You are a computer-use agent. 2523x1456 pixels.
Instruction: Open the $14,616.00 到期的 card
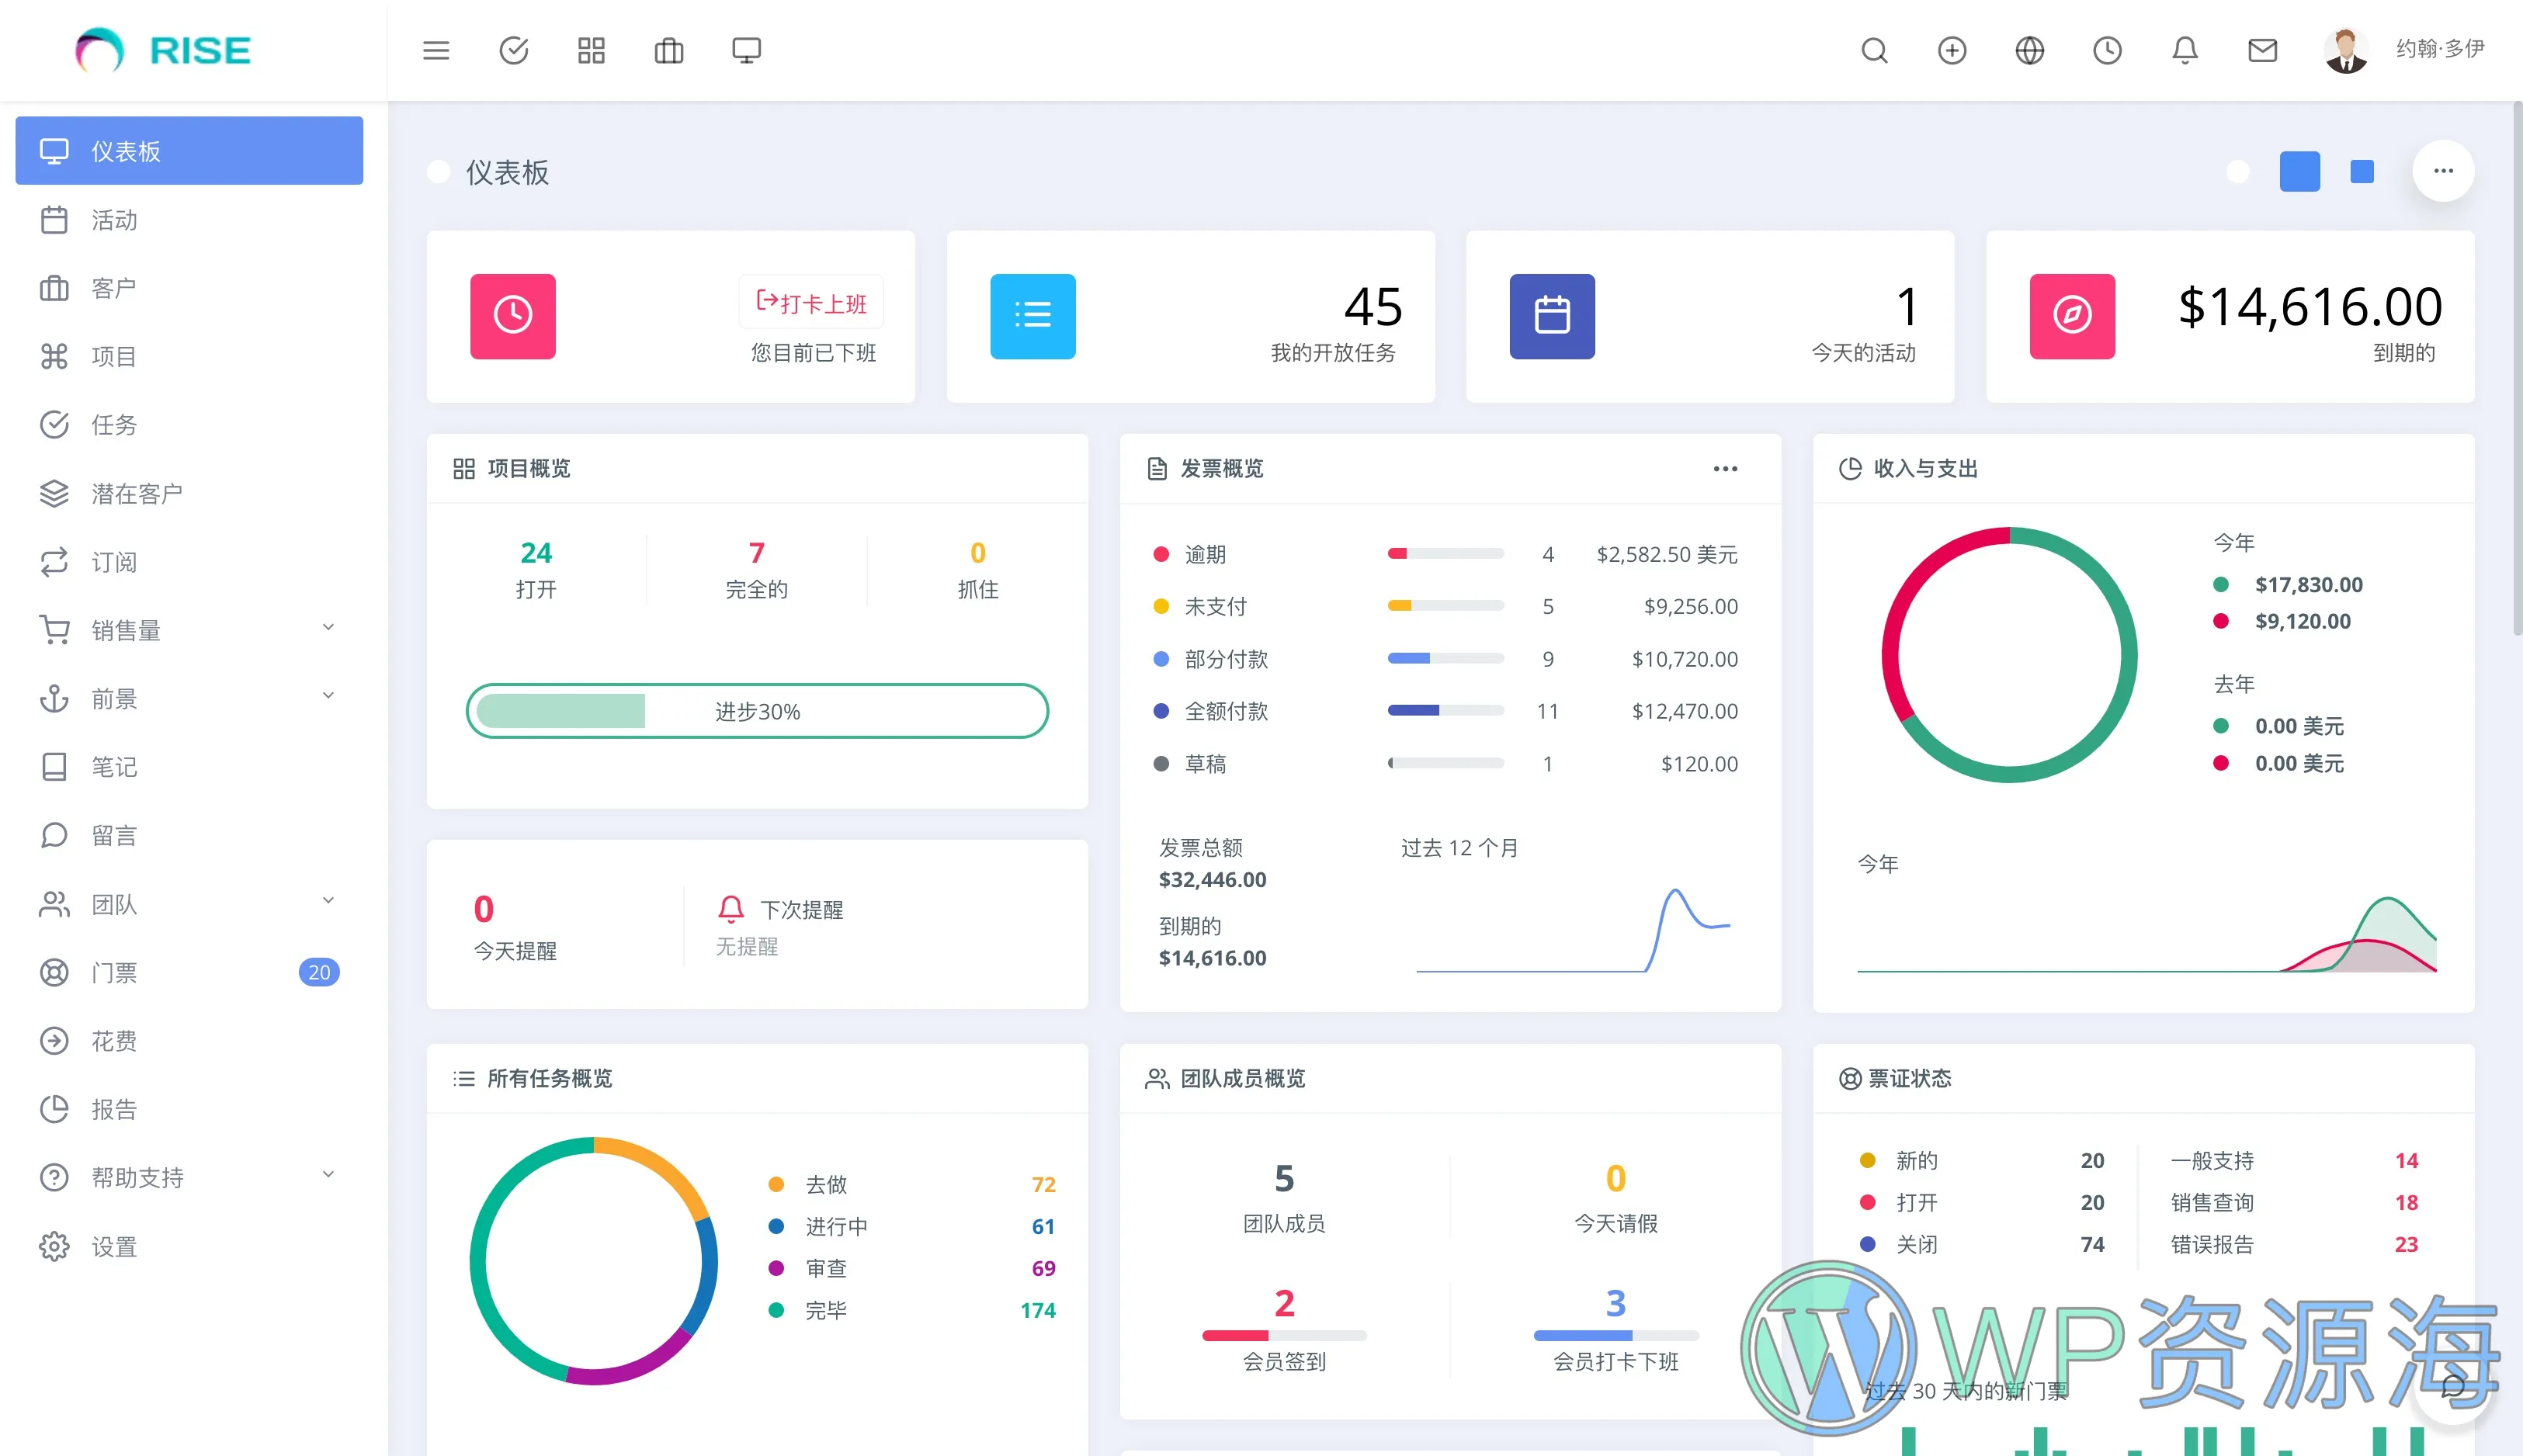(x=2230, y=317)
